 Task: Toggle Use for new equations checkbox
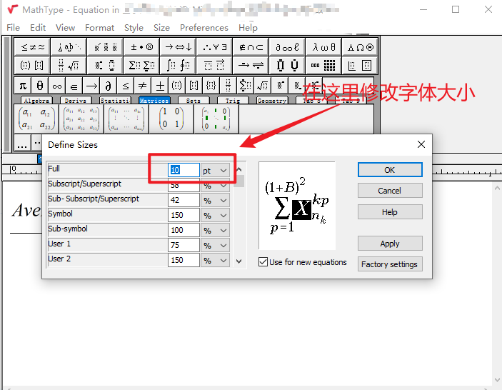pyautogui.click(x=263, y=262)
